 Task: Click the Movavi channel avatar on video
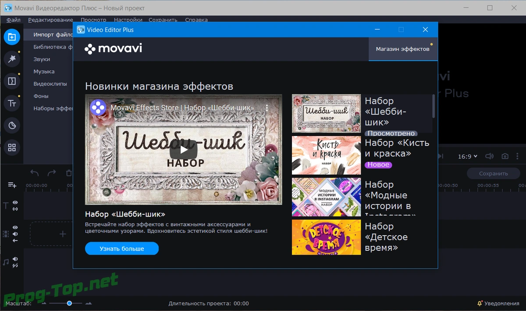pos(98,108)
